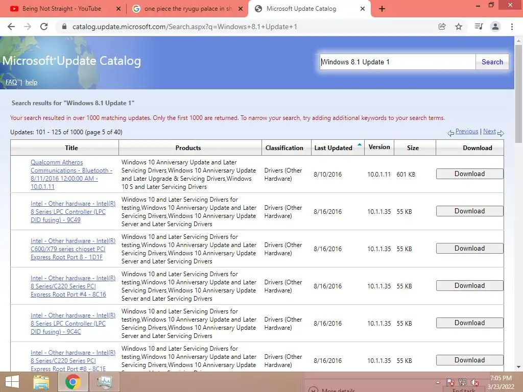
Task: Click the network tray icon
Action: tap(463, 382)
